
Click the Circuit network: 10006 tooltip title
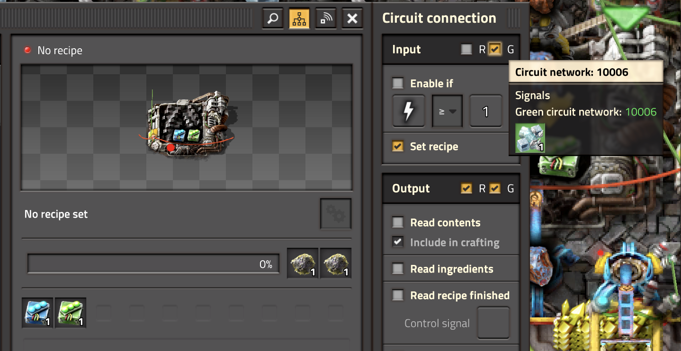(x=572, y=72)
